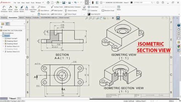Add a Hole Callout
This screenshot has height=102, width=181.
57,14
